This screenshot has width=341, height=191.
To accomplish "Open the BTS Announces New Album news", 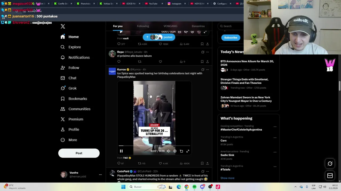I will tap(249, 66).
